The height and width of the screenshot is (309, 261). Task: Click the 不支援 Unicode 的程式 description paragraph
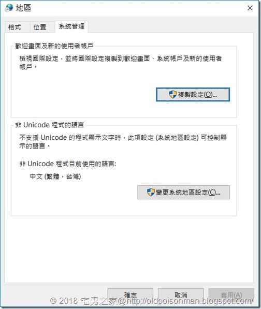pyautogui.click(x=123, y=141)
